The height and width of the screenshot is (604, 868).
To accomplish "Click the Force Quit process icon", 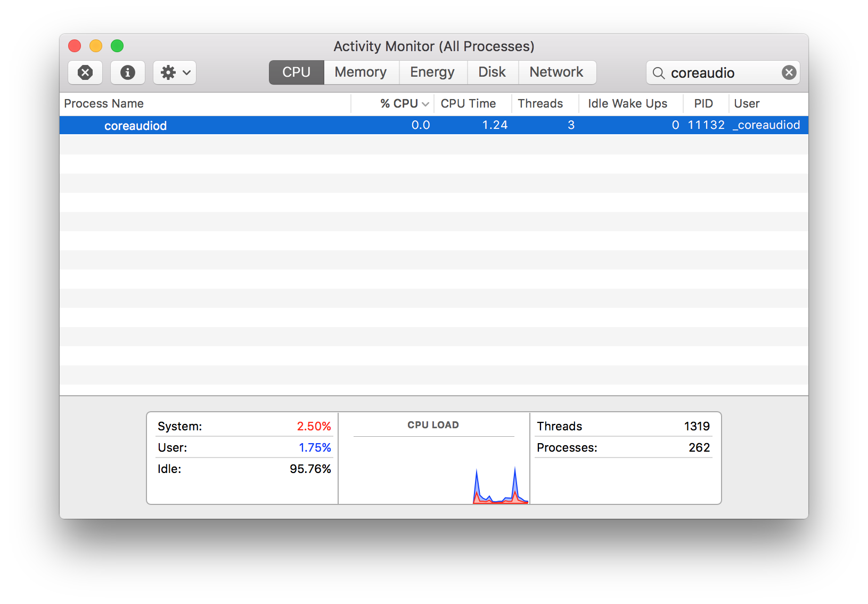I will click(x=85, y=72).
